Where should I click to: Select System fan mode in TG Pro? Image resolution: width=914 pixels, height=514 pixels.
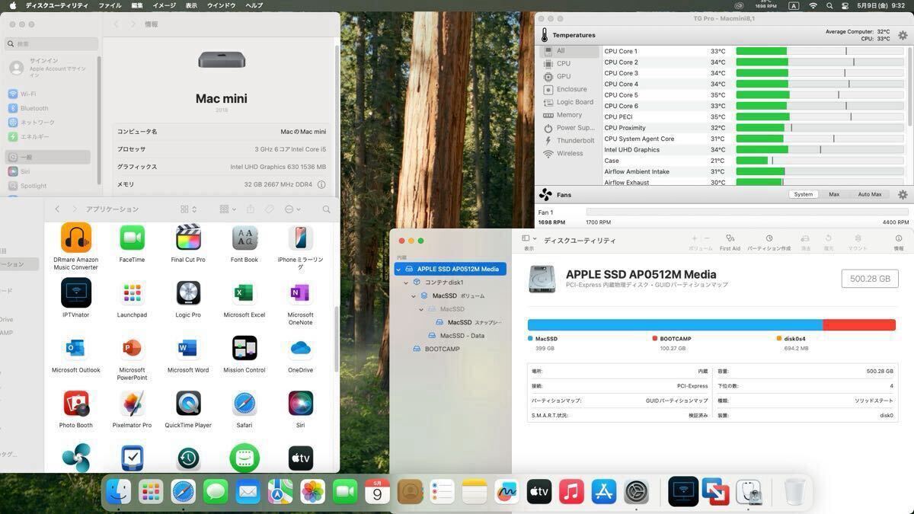(x=804, y=194)
